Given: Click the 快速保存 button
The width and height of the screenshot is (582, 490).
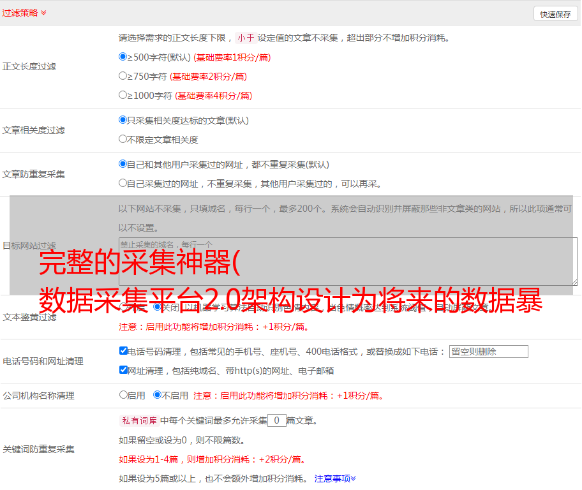Looking at the screenshot, I should [x=555, y=14].
